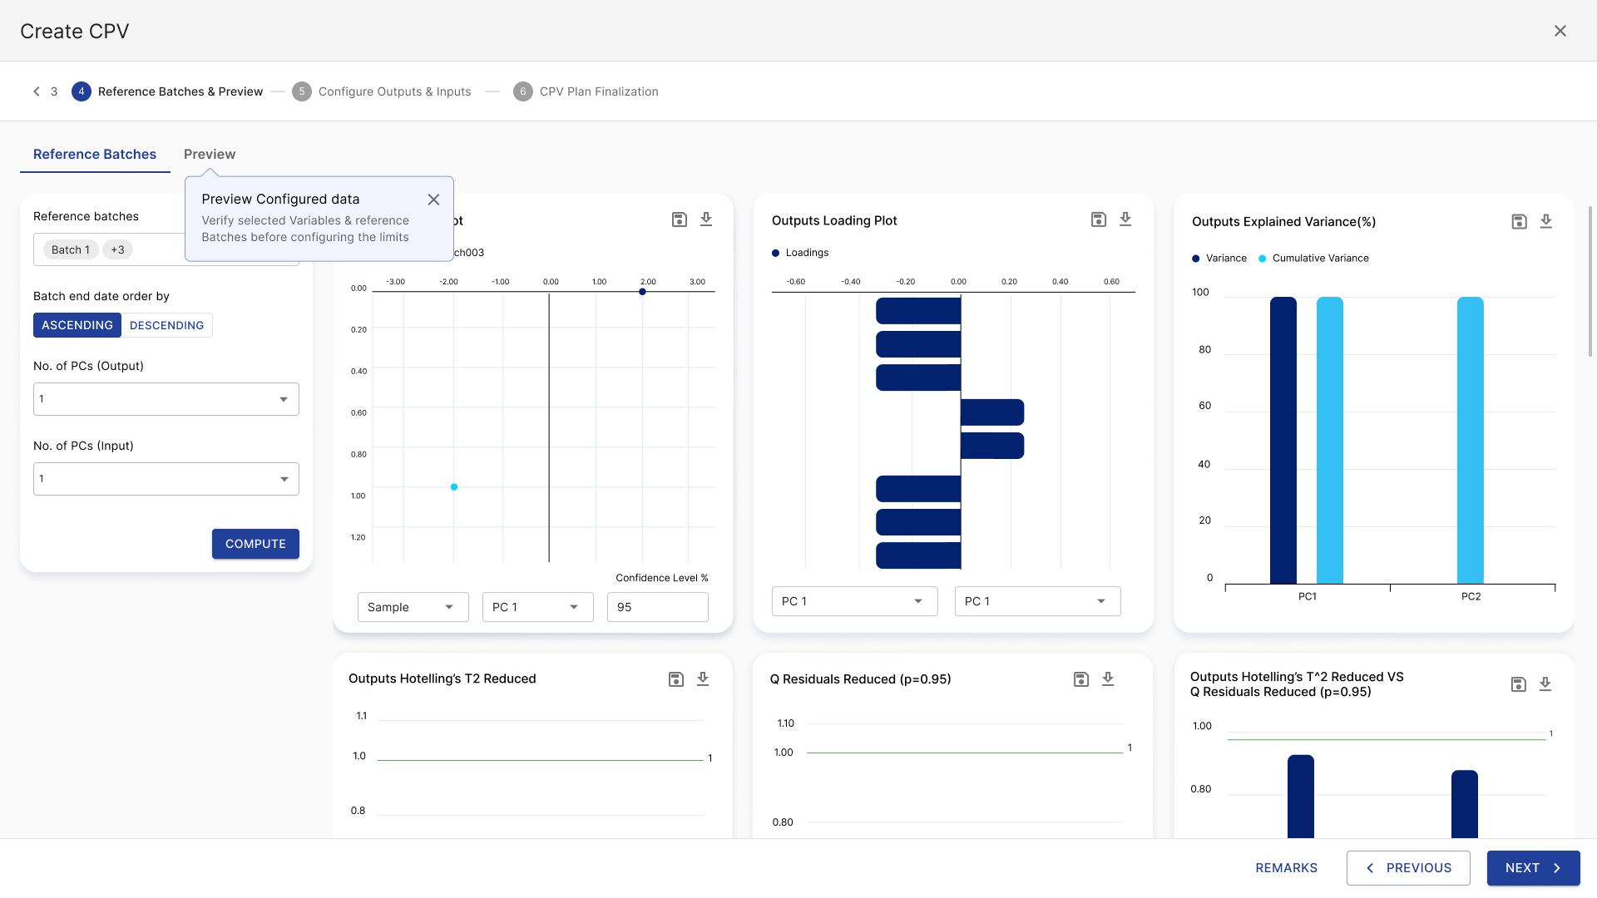The height and width of the screenshot is (898, 1597).
Task: Open first PC 1 dropdown under Loading Plot
Action: 854,601
